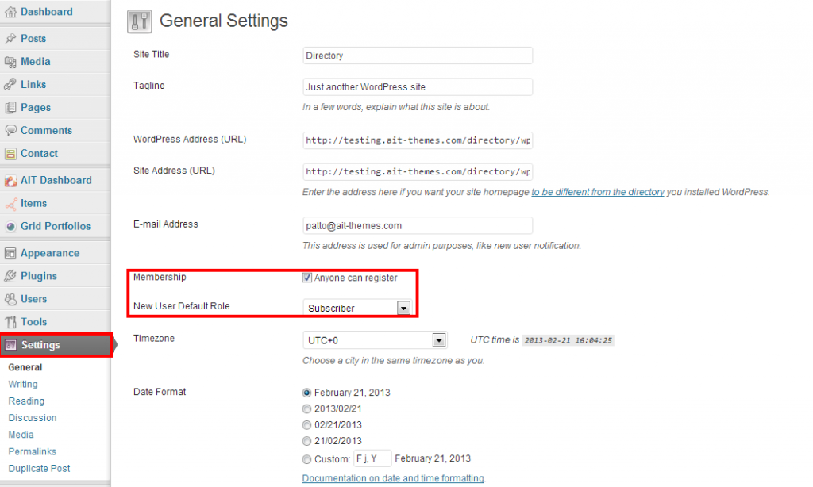Image resolution: width=813 pixels, height=487 pixels.
Task: Uncheck the Anyone can register checkbox
Action: point(307,278)
